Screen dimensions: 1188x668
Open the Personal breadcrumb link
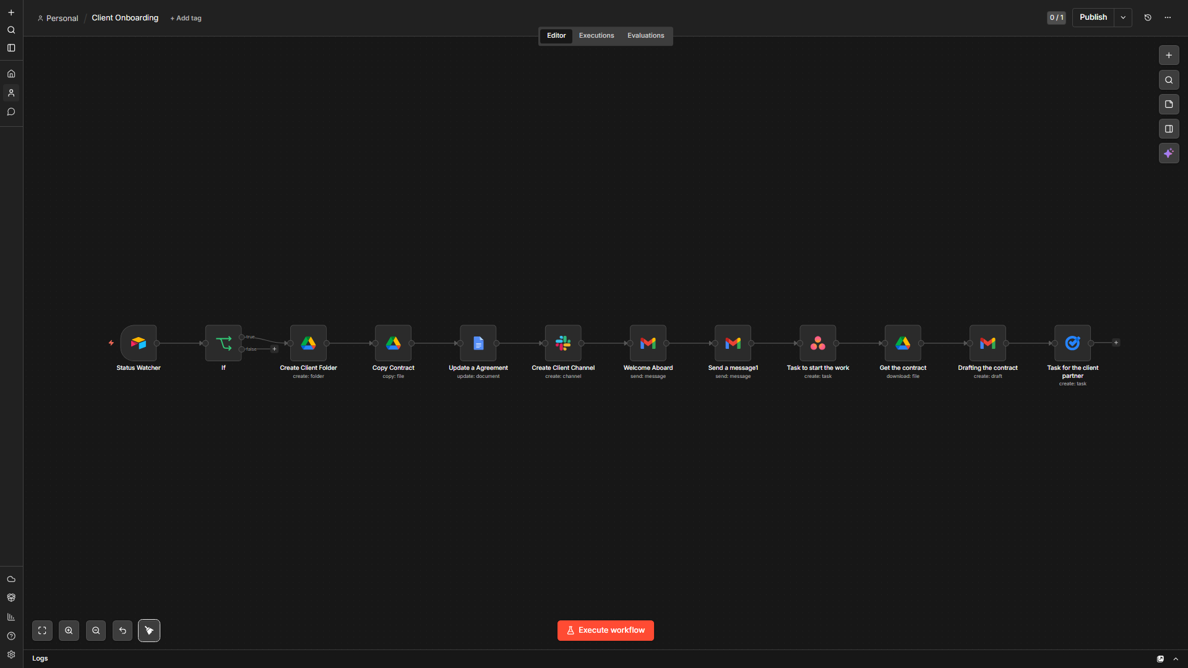click(58, 19)
